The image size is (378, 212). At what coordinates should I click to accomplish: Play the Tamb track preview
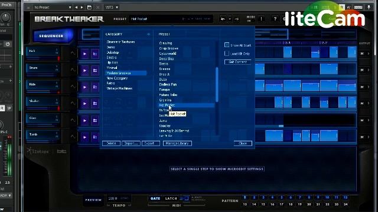(x=85, y=137)
